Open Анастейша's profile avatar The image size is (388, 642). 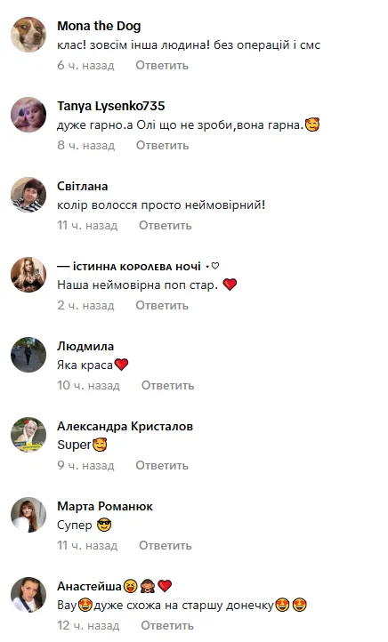(28, 595)
